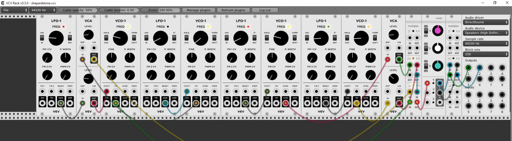Click upper green OUT jack on right VCA
This screenshot has height=141, width=512.
(x=399, y=59)
